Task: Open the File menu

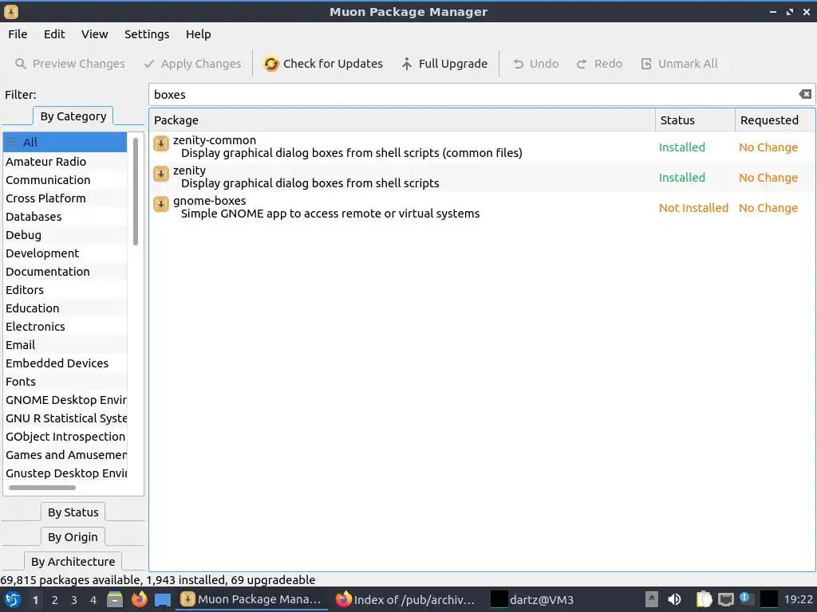Action: click(x=18, y=34)
